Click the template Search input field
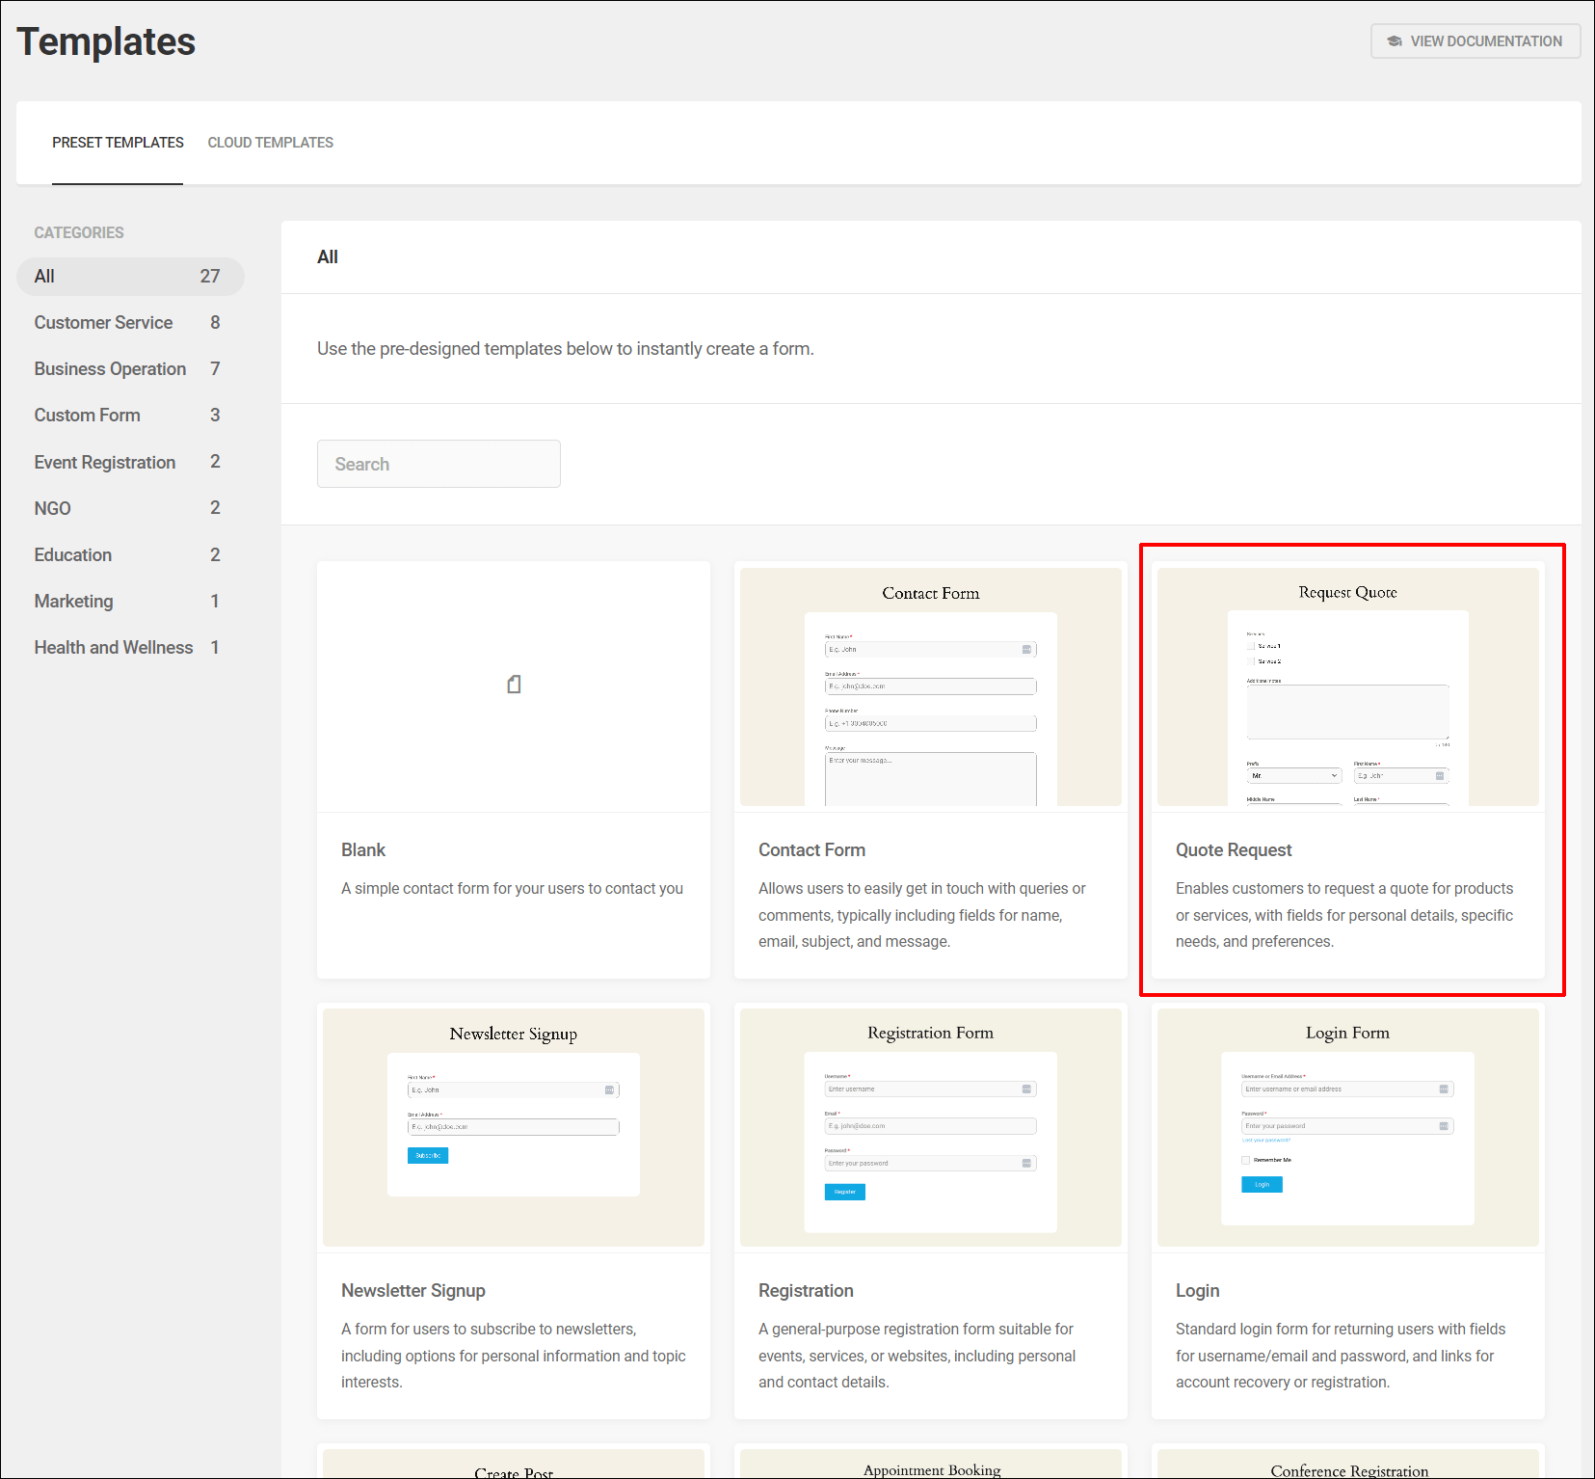The height and width of the screenshot is (1479, 1595). point(439,464)
